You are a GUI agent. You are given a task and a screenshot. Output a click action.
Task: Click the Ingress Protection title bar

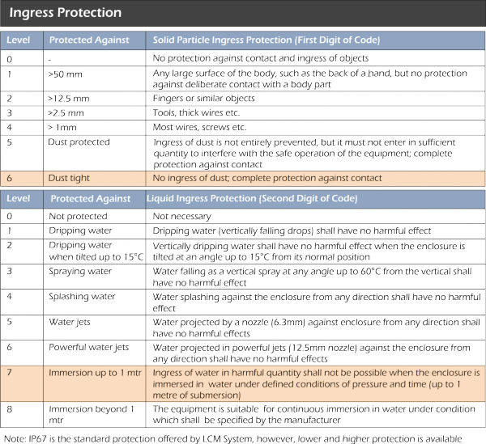click(x=243, y=14)
